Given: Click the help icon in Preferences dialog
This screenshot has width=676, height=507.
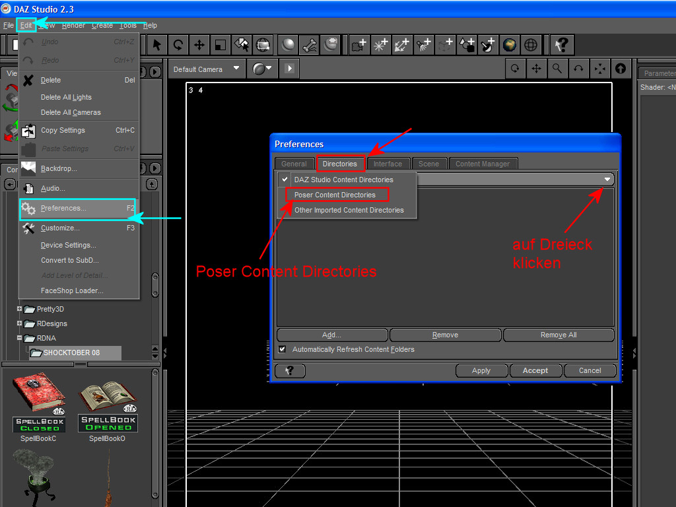Looking at the screenshot, I should coord(290,370).
